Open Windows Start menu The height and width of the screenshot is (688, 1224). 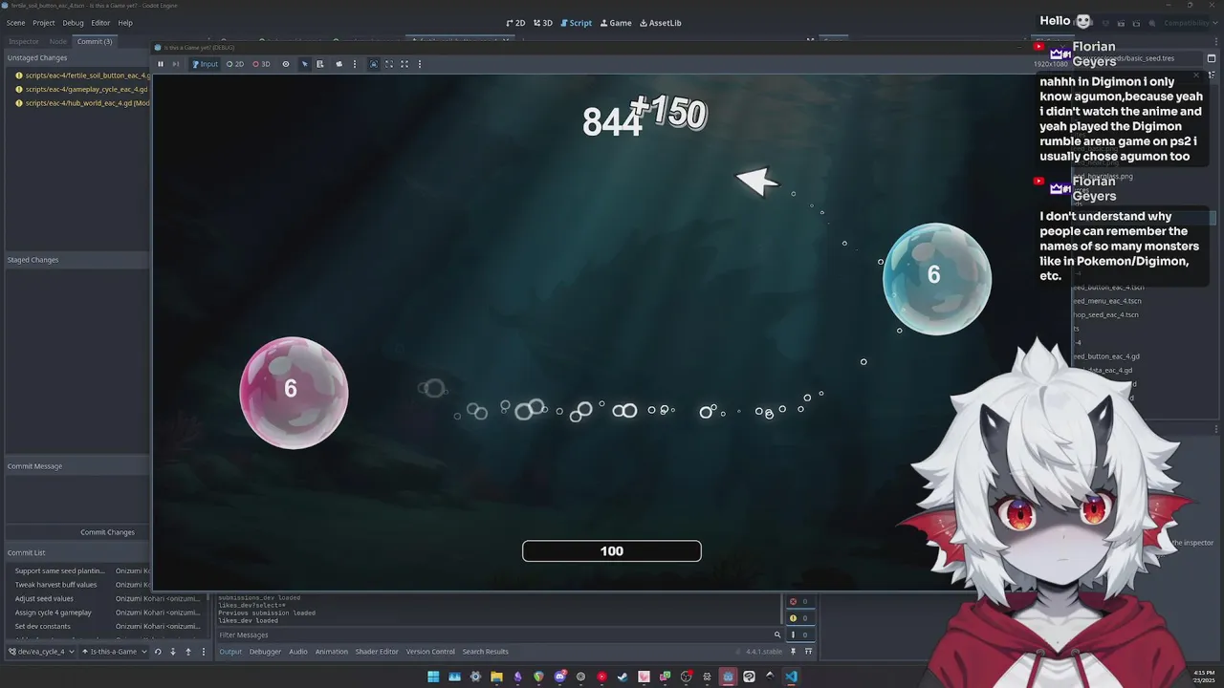pos(433,677)
